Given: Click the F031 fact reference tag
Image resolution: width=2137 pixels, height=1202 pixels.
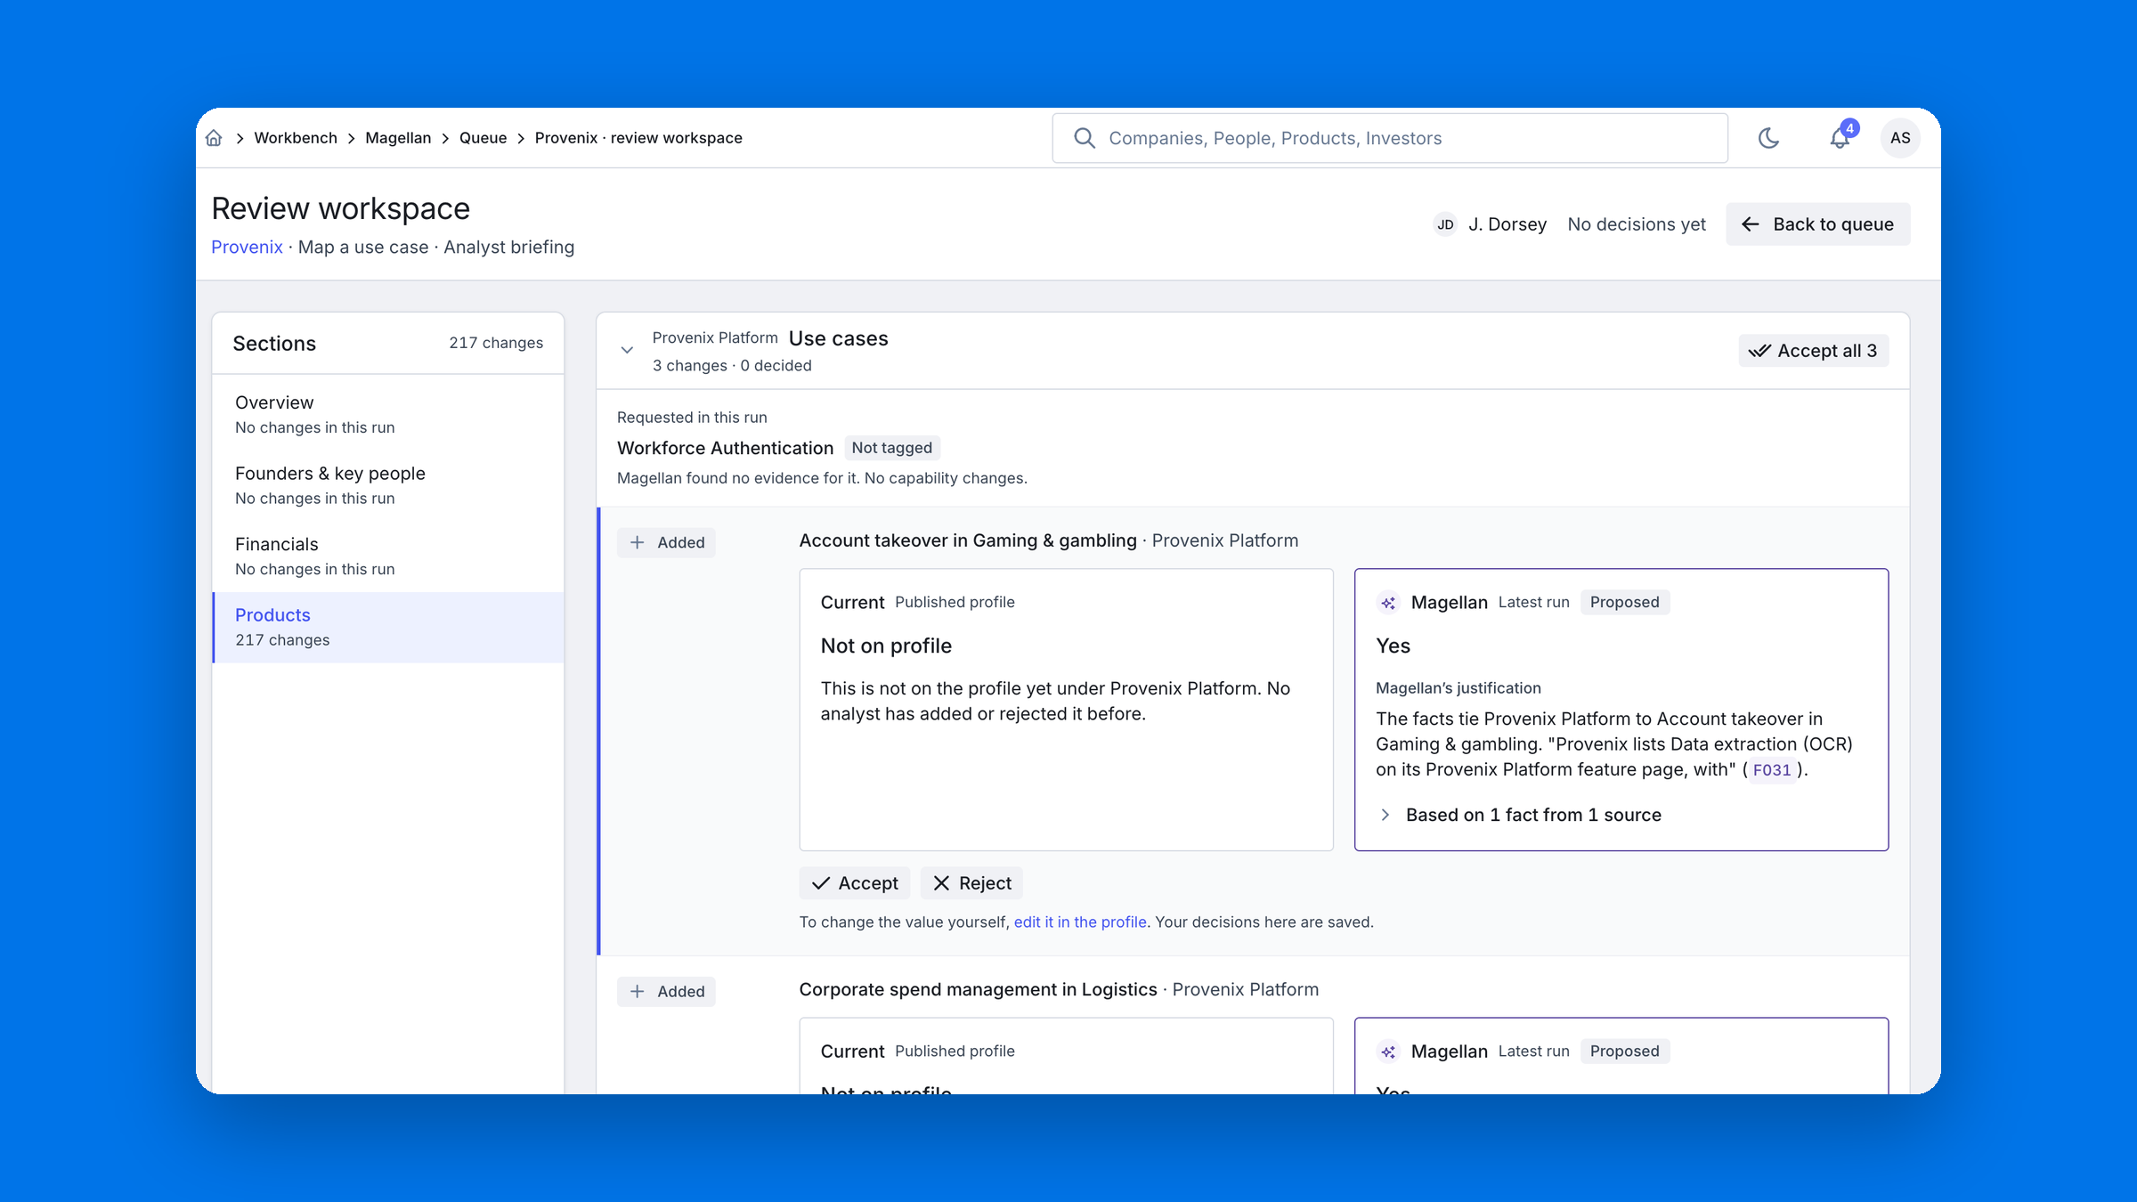Looking at the screenshot, I should click(1771, 770).
